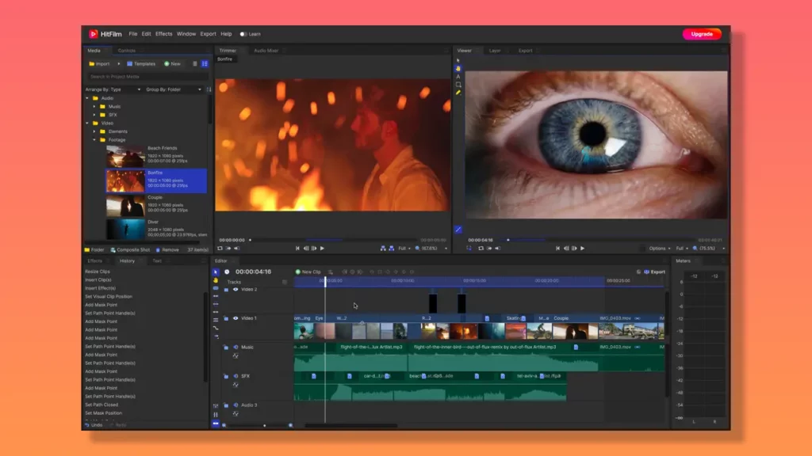Click the Tracks options menu icon
Image resolution: width=812 pixels, height=456 pixels.
pos(285,282)
